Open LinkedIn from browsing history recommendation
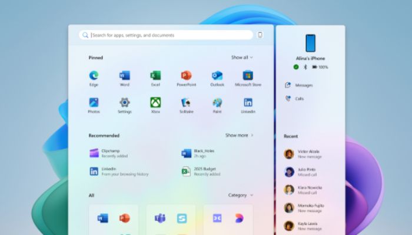Screen dimensions: 412x235 point(119,172)
